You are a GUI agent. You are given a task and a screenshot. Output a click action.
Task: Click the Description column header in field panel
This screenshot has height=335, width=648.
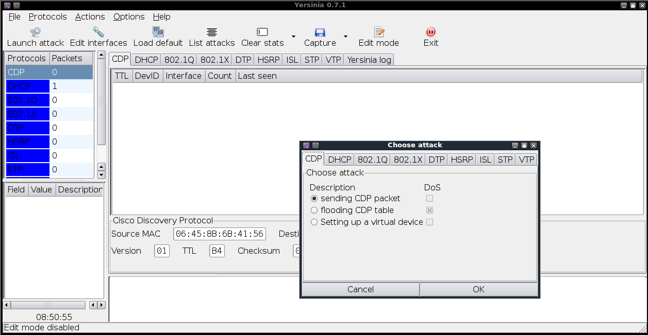pyautogui.click(x=80, y=189)
